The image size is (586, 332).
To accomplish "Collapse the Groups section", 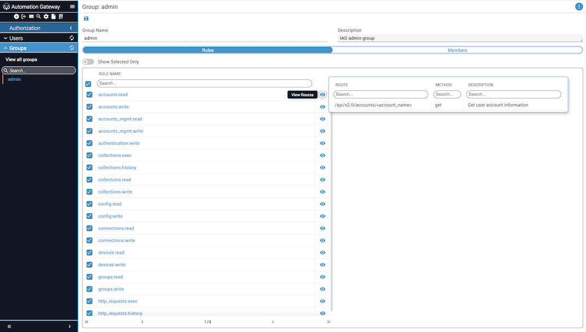I will pyautogui.click(x=5, y=48).
